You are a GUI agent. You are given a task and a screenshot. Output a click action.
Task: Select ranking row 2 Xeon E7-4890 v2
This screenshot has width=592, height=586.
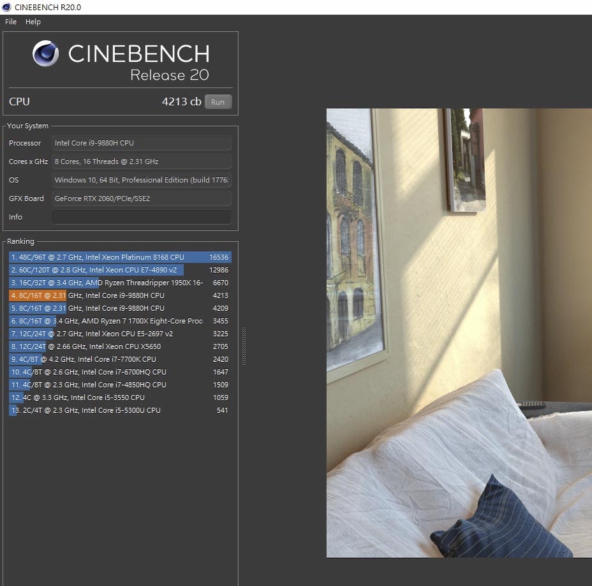click(120, 270)
